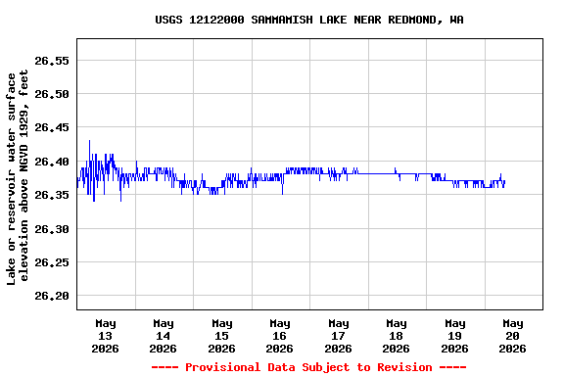Click the x-axis date 'May 17 2026'

point(338,336)
